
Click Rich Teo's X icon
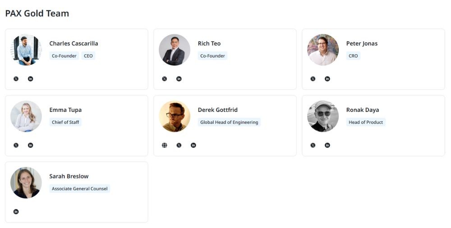tap(165, 79)
